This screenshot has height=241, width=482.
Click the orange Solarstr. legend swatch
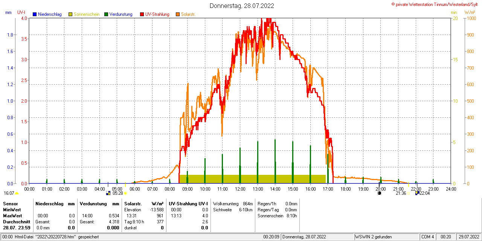pyautogui.click(x=178, y=14)
